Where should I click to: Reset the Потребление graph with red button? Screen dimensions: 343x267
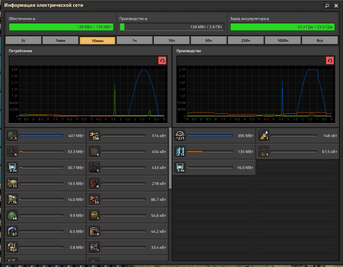tap(162, 60)
